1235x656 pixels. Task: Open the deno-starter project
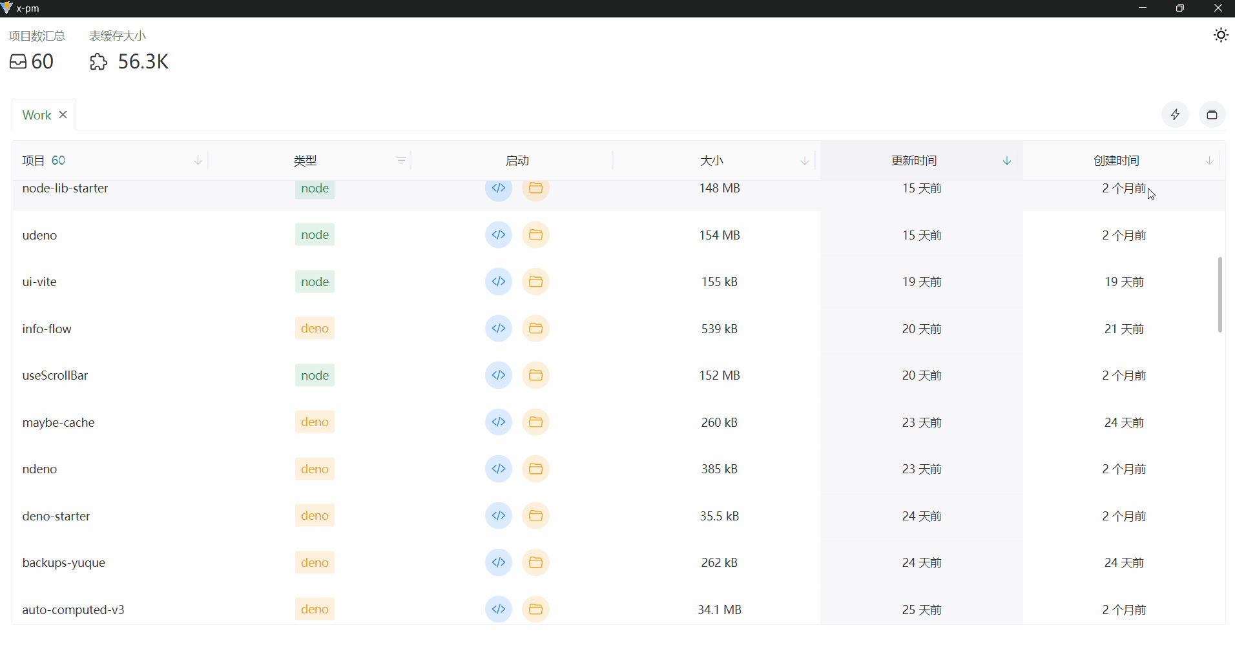(56, 516)
